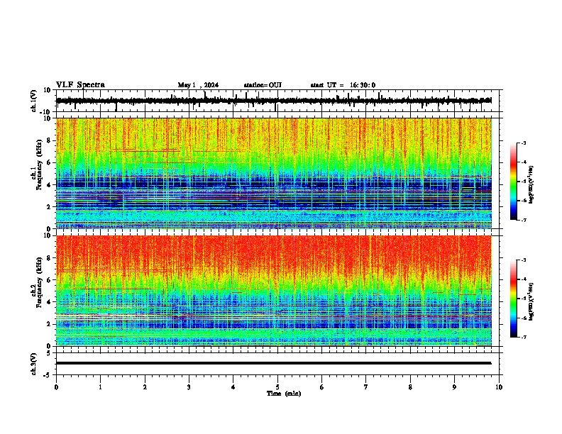Select the "May 1 , 2024" date text

point(198,85)
